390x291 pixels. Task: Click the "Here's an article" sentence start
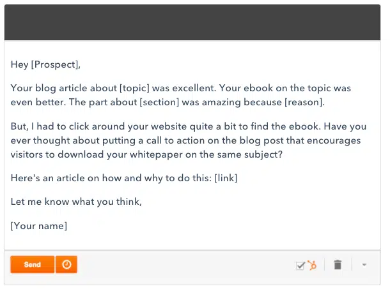pos(45,178)
